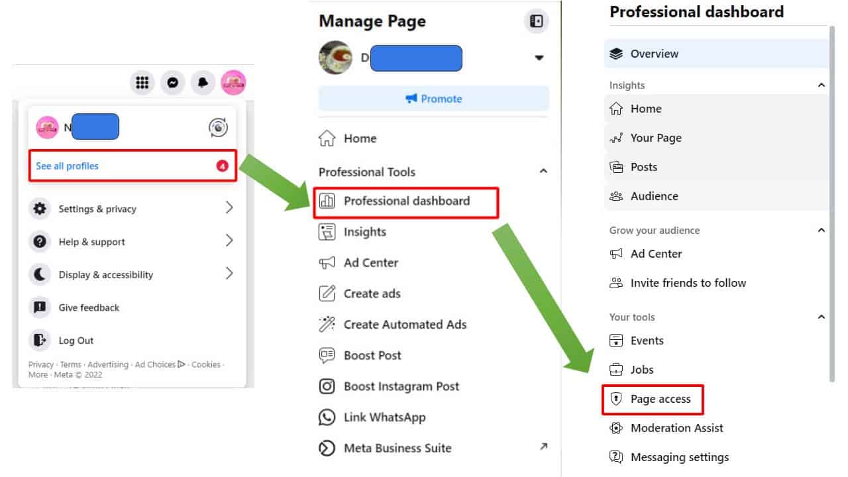Click the Link WhatsApp icon

point(327,417)
